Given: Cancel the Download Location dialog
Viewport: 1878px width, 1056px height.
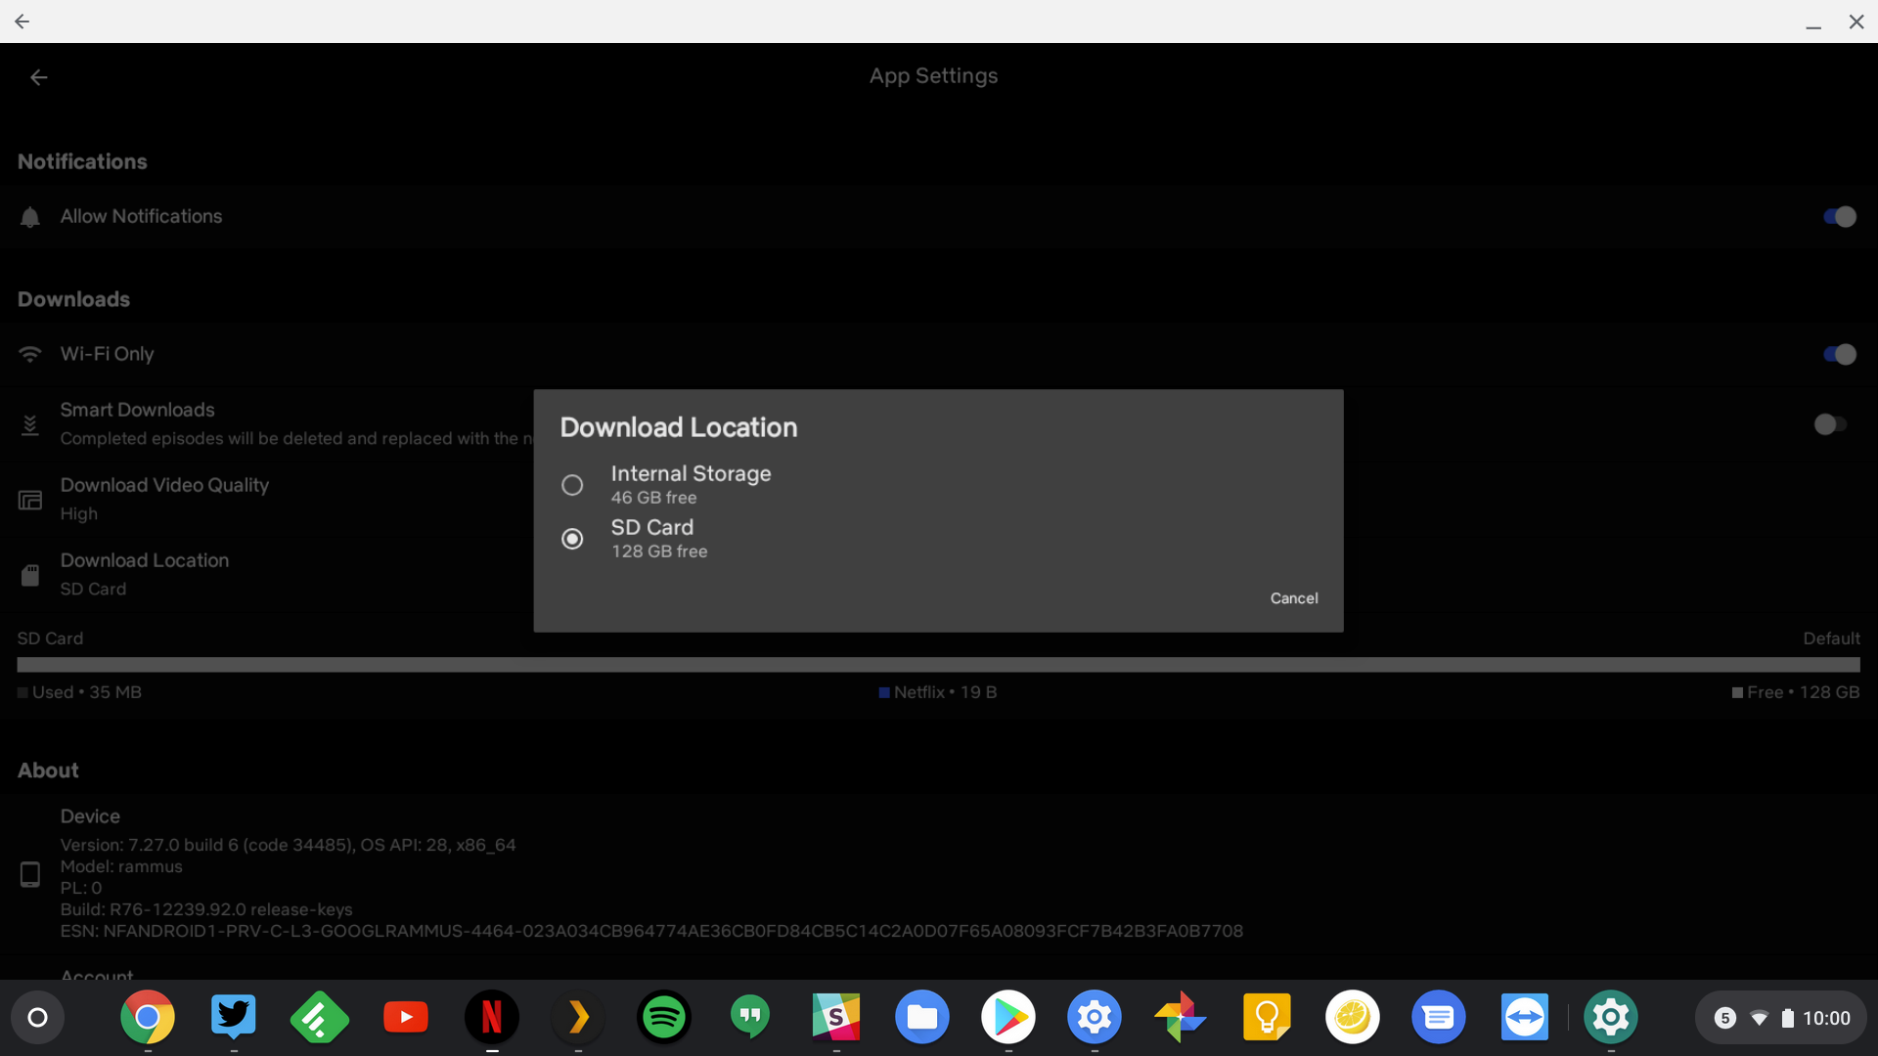Looking at the screenshot, I should click(1294, 597).
